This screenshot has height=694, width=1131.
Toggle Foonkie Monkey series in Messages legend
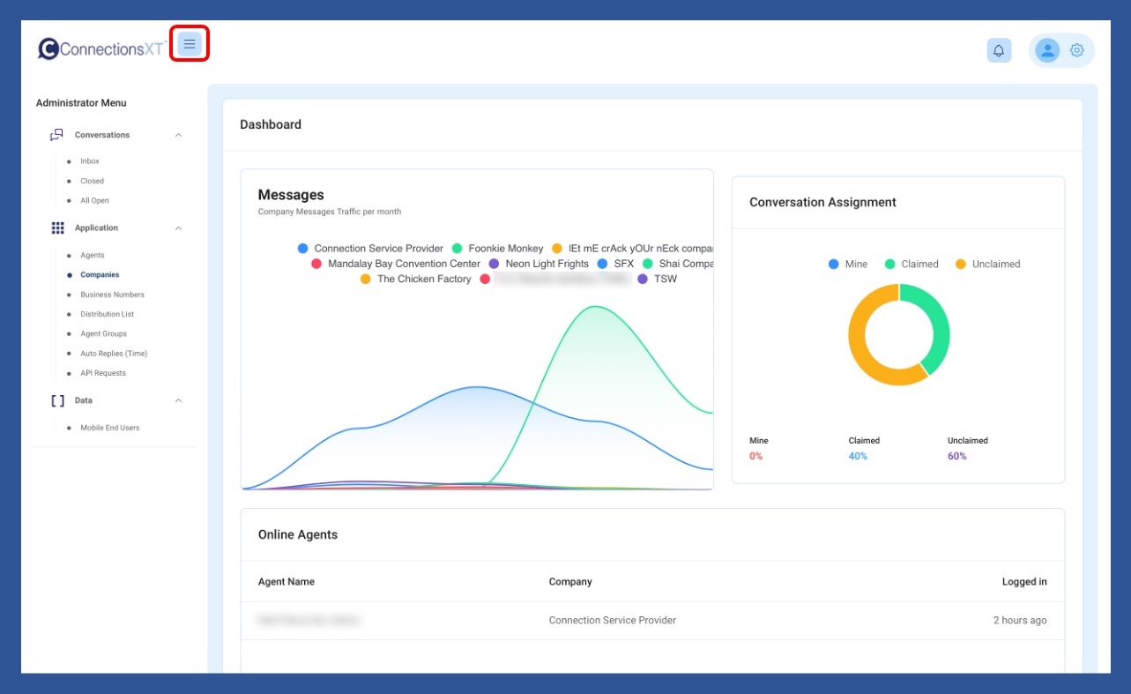pos(498,249)
